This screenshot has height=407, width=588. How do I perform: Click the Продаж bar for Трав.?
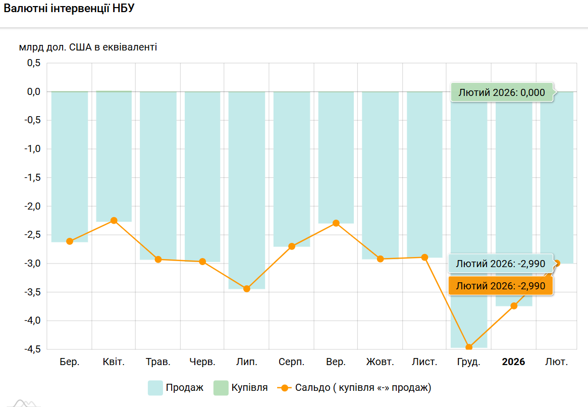point(158,177)
